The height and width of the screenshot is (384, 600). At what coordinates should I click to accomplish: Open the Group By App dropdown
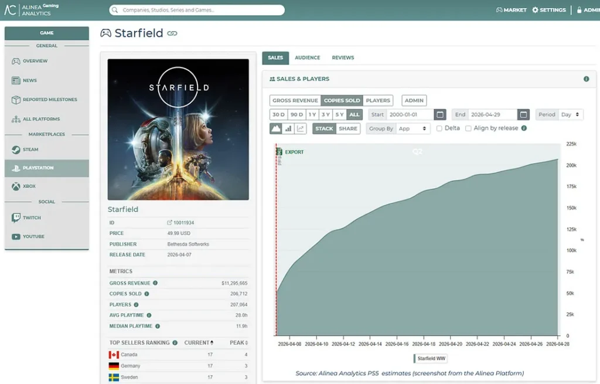pos(413,128)
